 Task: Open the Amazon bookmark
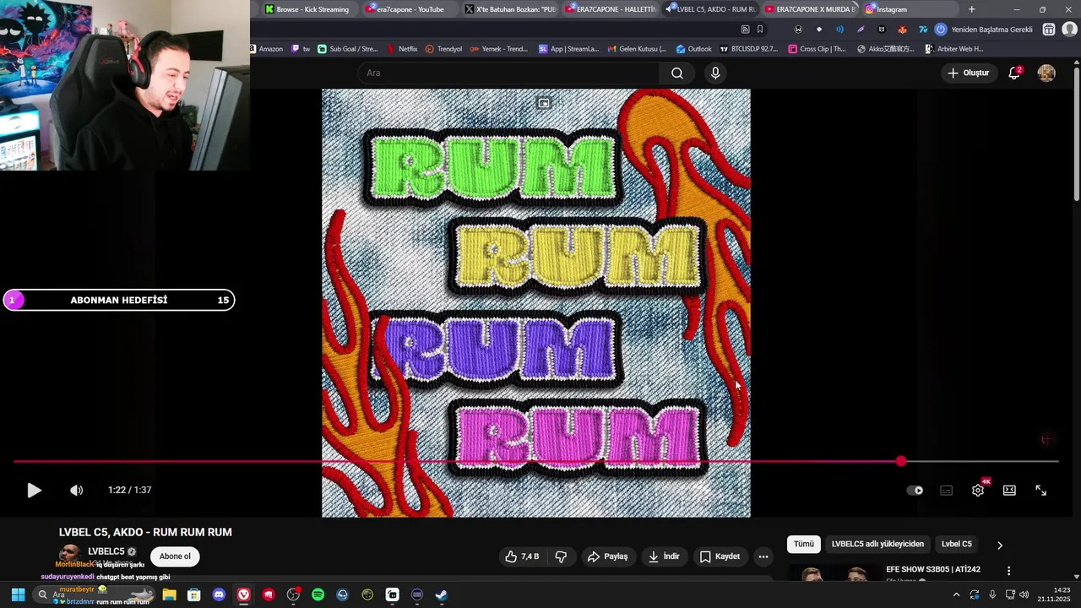[267, 49]
